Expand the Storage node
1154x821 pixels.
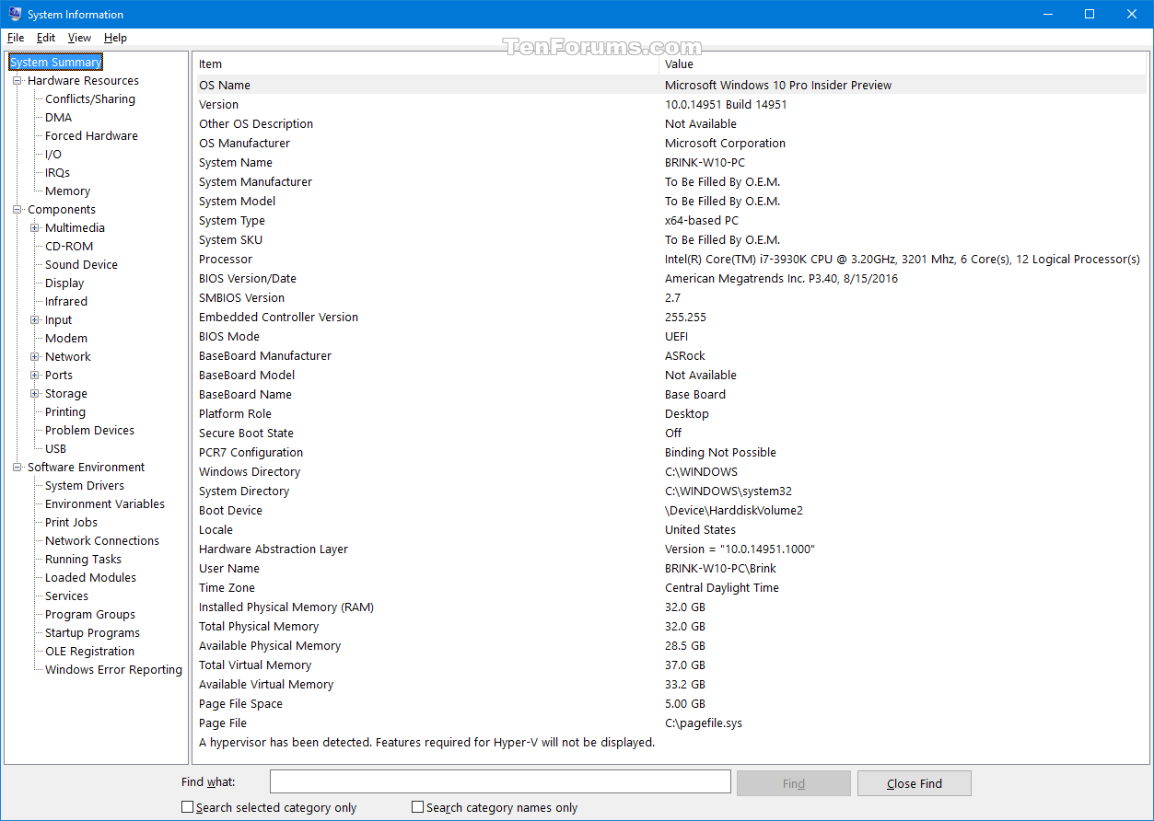pos(34,393)
